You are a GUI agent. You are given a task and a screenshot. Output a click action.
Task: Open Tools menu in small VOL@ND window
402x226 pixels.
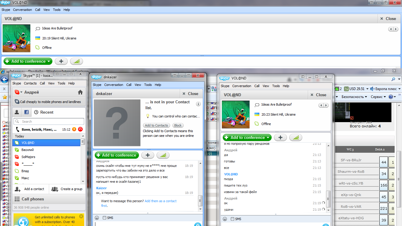tap(276, 86)
